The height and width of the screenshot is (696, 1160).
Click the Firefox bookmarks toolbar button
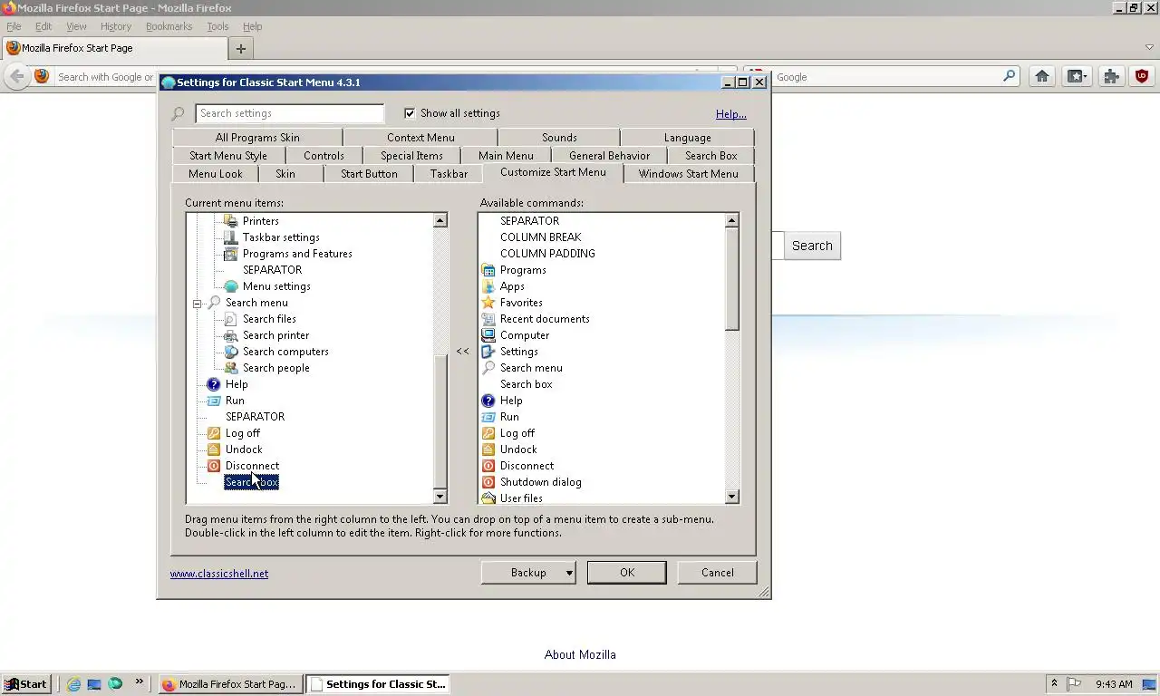point(1077,77)
